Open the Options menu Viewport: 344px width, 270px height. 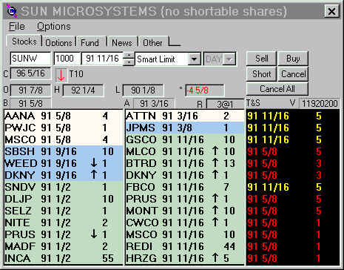point(54,26)
